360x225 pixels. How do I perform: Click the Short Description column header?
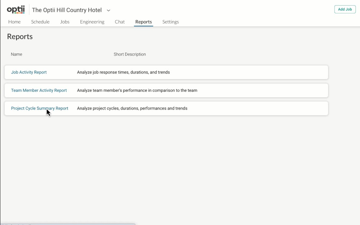pos(130,54)
